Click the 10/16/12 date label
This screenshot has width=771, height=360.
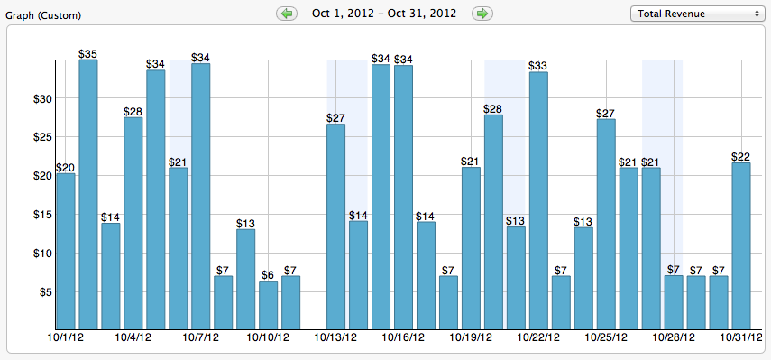point(403,337)
